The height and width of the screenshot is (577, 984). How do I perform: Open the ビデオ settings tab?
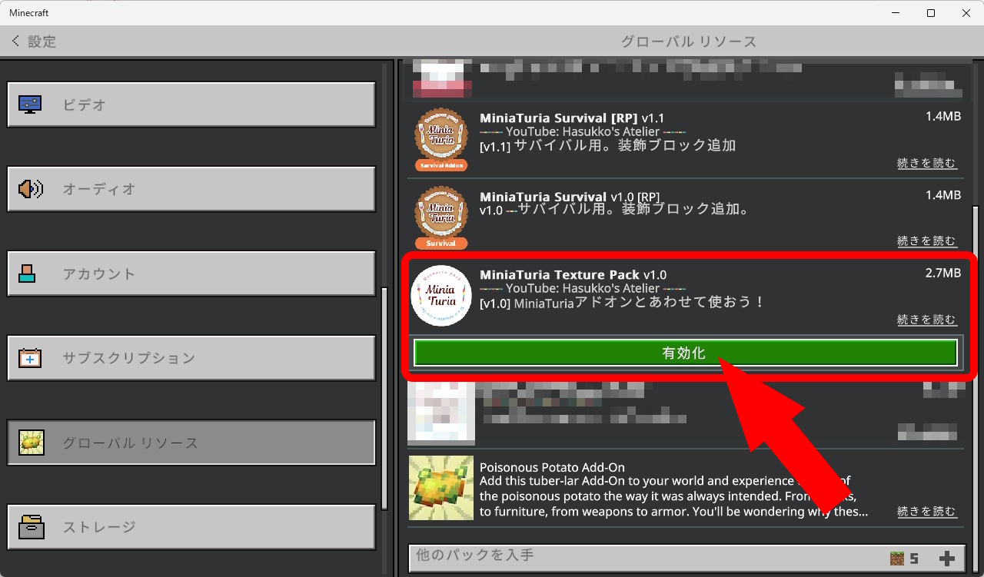click(x=191, y=104)
